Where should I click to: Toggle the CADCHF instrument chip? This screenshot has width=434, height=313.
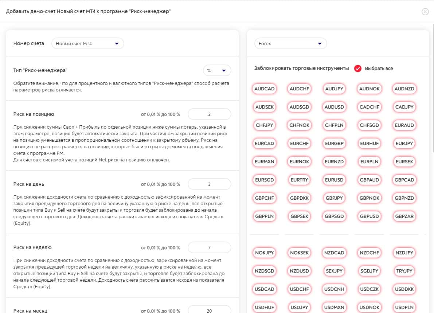pyautogui.click(x=369, y=107)
